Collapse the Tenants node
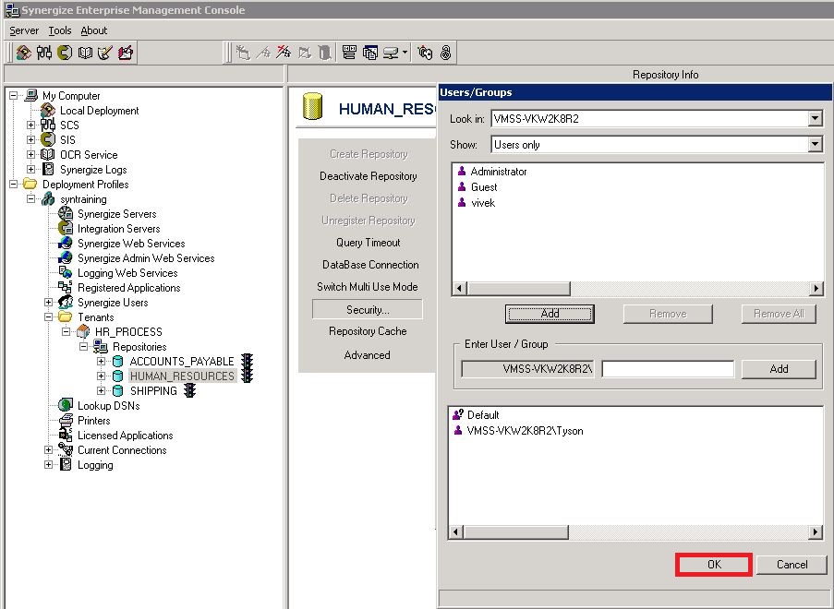This screenshot has width=834, height=609. pyautogui.click(x=48, y=317)
